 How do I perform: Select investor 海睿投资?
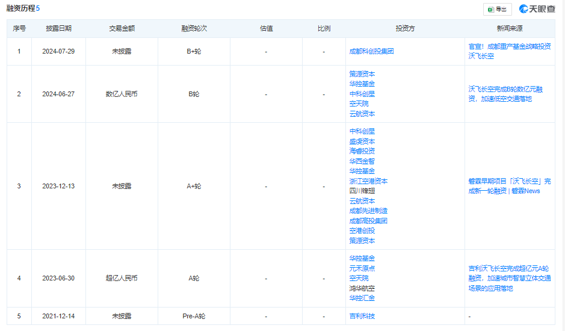click(x=362, y=151)
